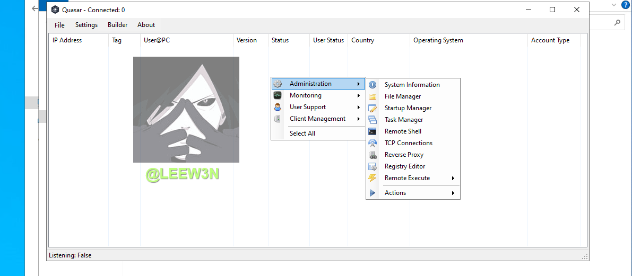Viewport: 632px width, 276px height.
Task: Expand the Remote Execute submenu arrow
Action: 453,178
